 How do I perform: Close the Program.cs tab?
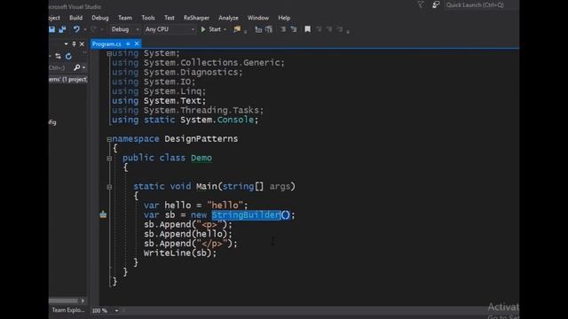tap(137, 43)
